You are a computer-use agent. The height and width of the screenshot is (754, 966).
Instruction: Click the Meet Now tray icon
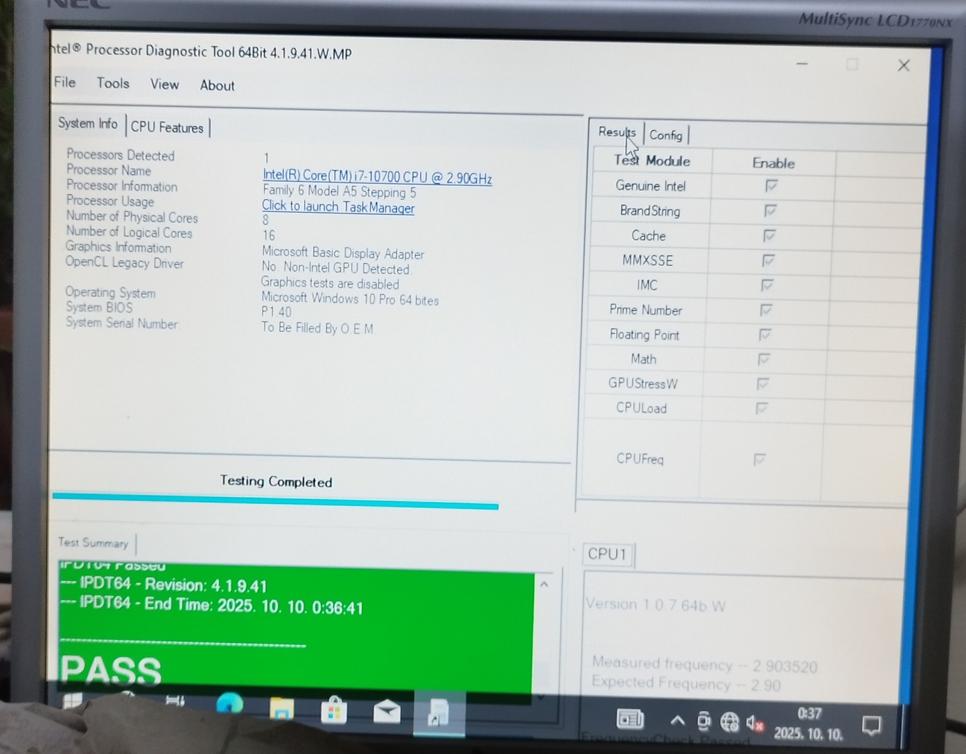[703, 721]
